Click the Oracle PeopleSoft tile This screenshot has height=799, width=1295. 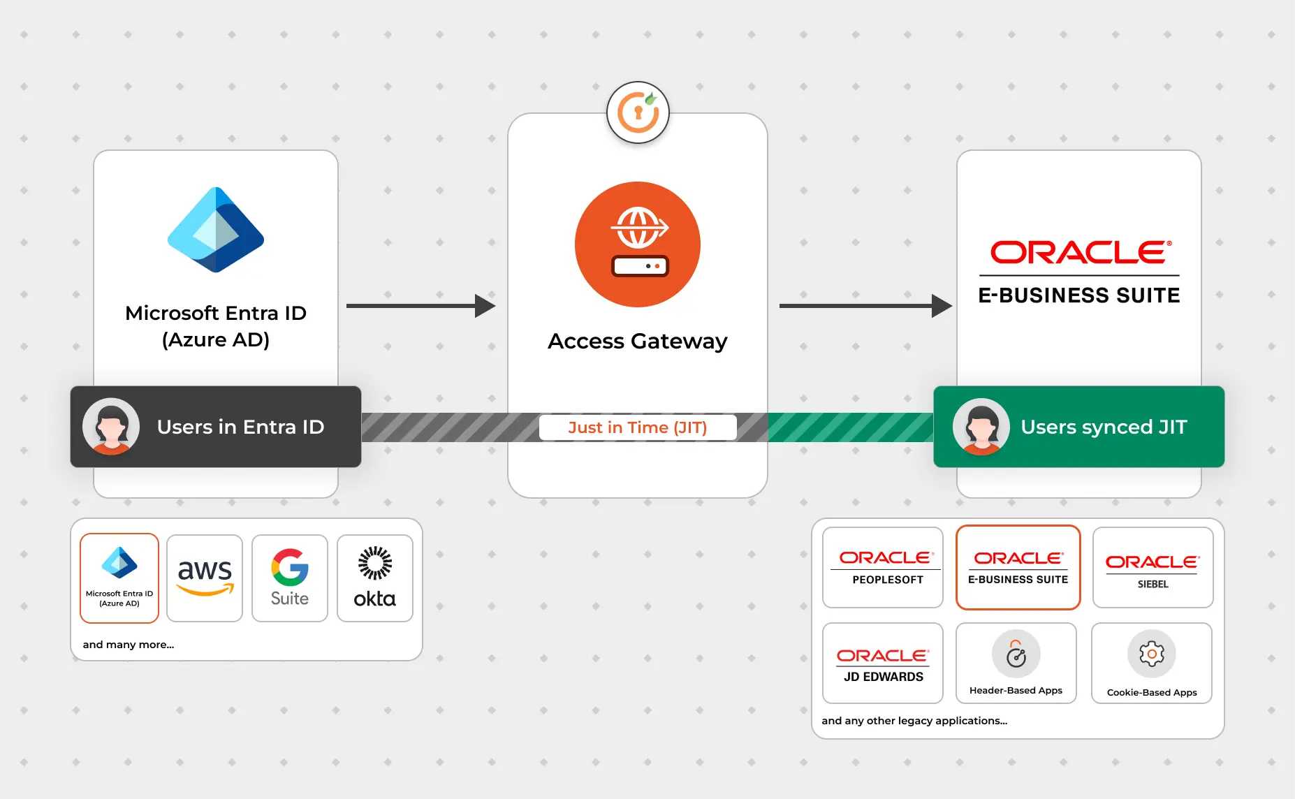pos(882,566)
